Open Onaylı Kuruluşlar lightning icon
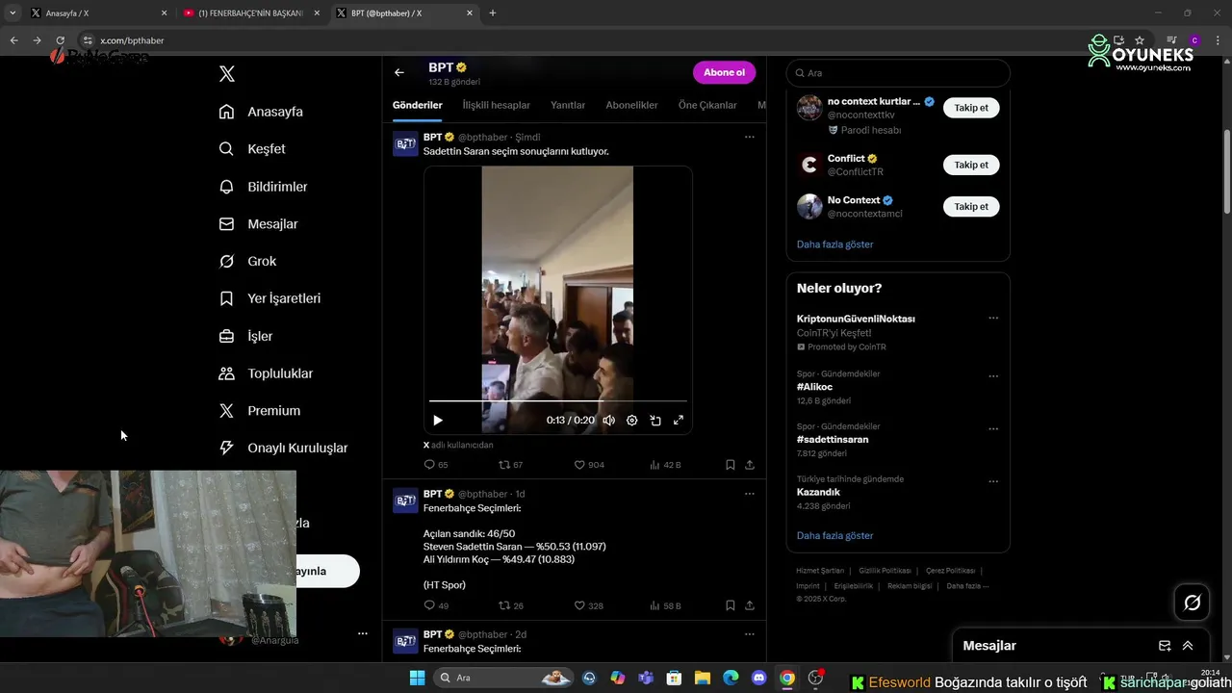The height and width of the screenshot is (693, 1232). point(227,448)
